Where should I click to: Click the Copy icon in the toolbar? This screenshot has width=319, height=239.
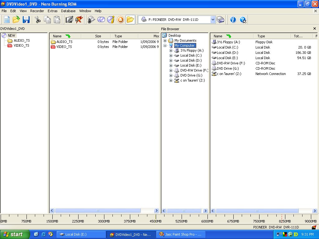pos(47,20)
